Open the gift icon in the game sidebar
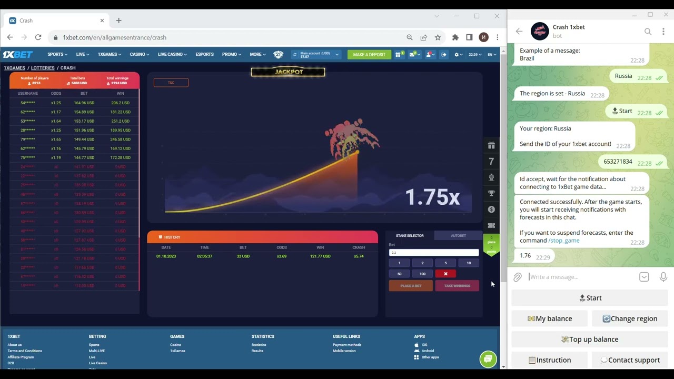This screenshot has width=674, height=379. point(491,145)
